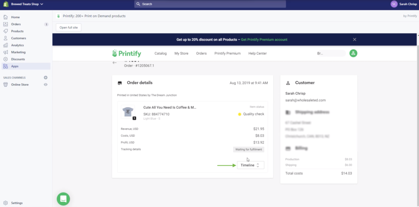Open the My Store tab
Viewport: 419px width, 207px height.
181,54
